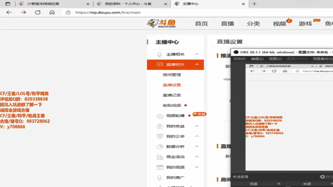Open the 游戏 navigation item
Viewport: 333px width, 187px height.
305,24
